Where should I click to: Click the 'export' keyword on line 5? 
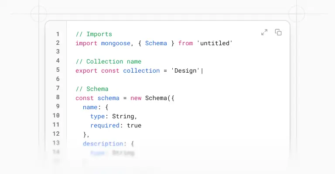point(86,71)
